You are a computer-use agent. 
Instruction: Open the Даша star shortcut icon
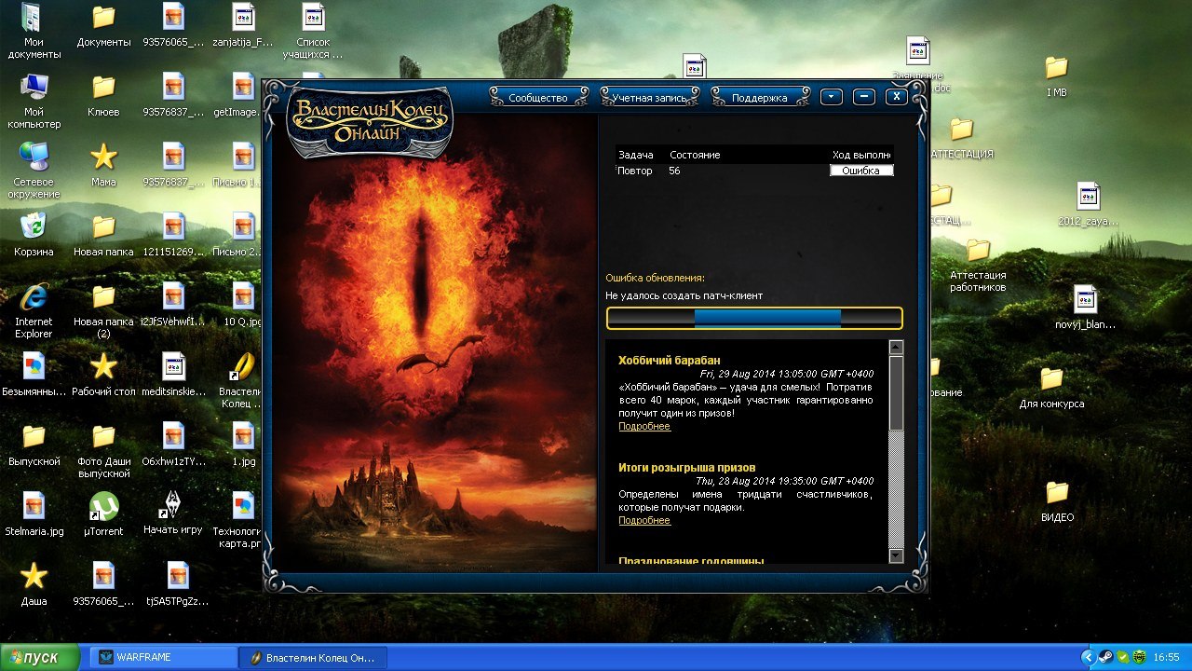click(34, 583)
